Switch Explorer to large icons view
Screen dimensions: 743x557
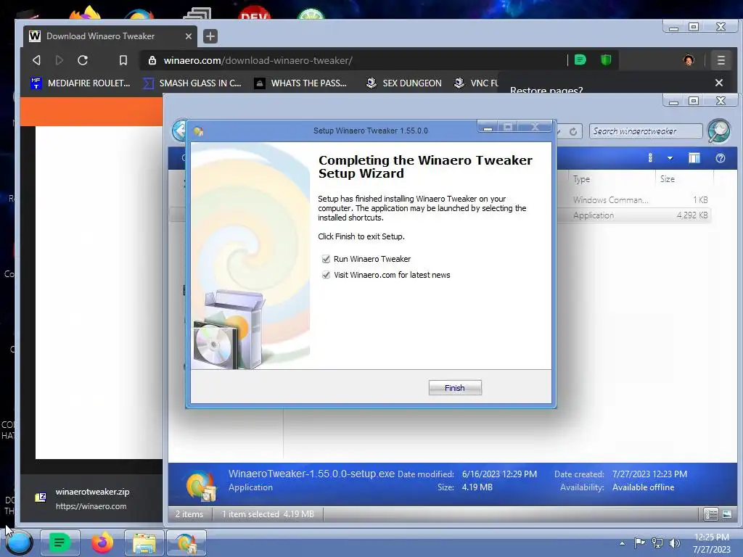tap(727, 514)
